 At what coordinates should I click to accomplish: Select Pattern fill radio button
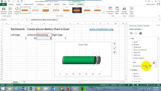(133, 52)
